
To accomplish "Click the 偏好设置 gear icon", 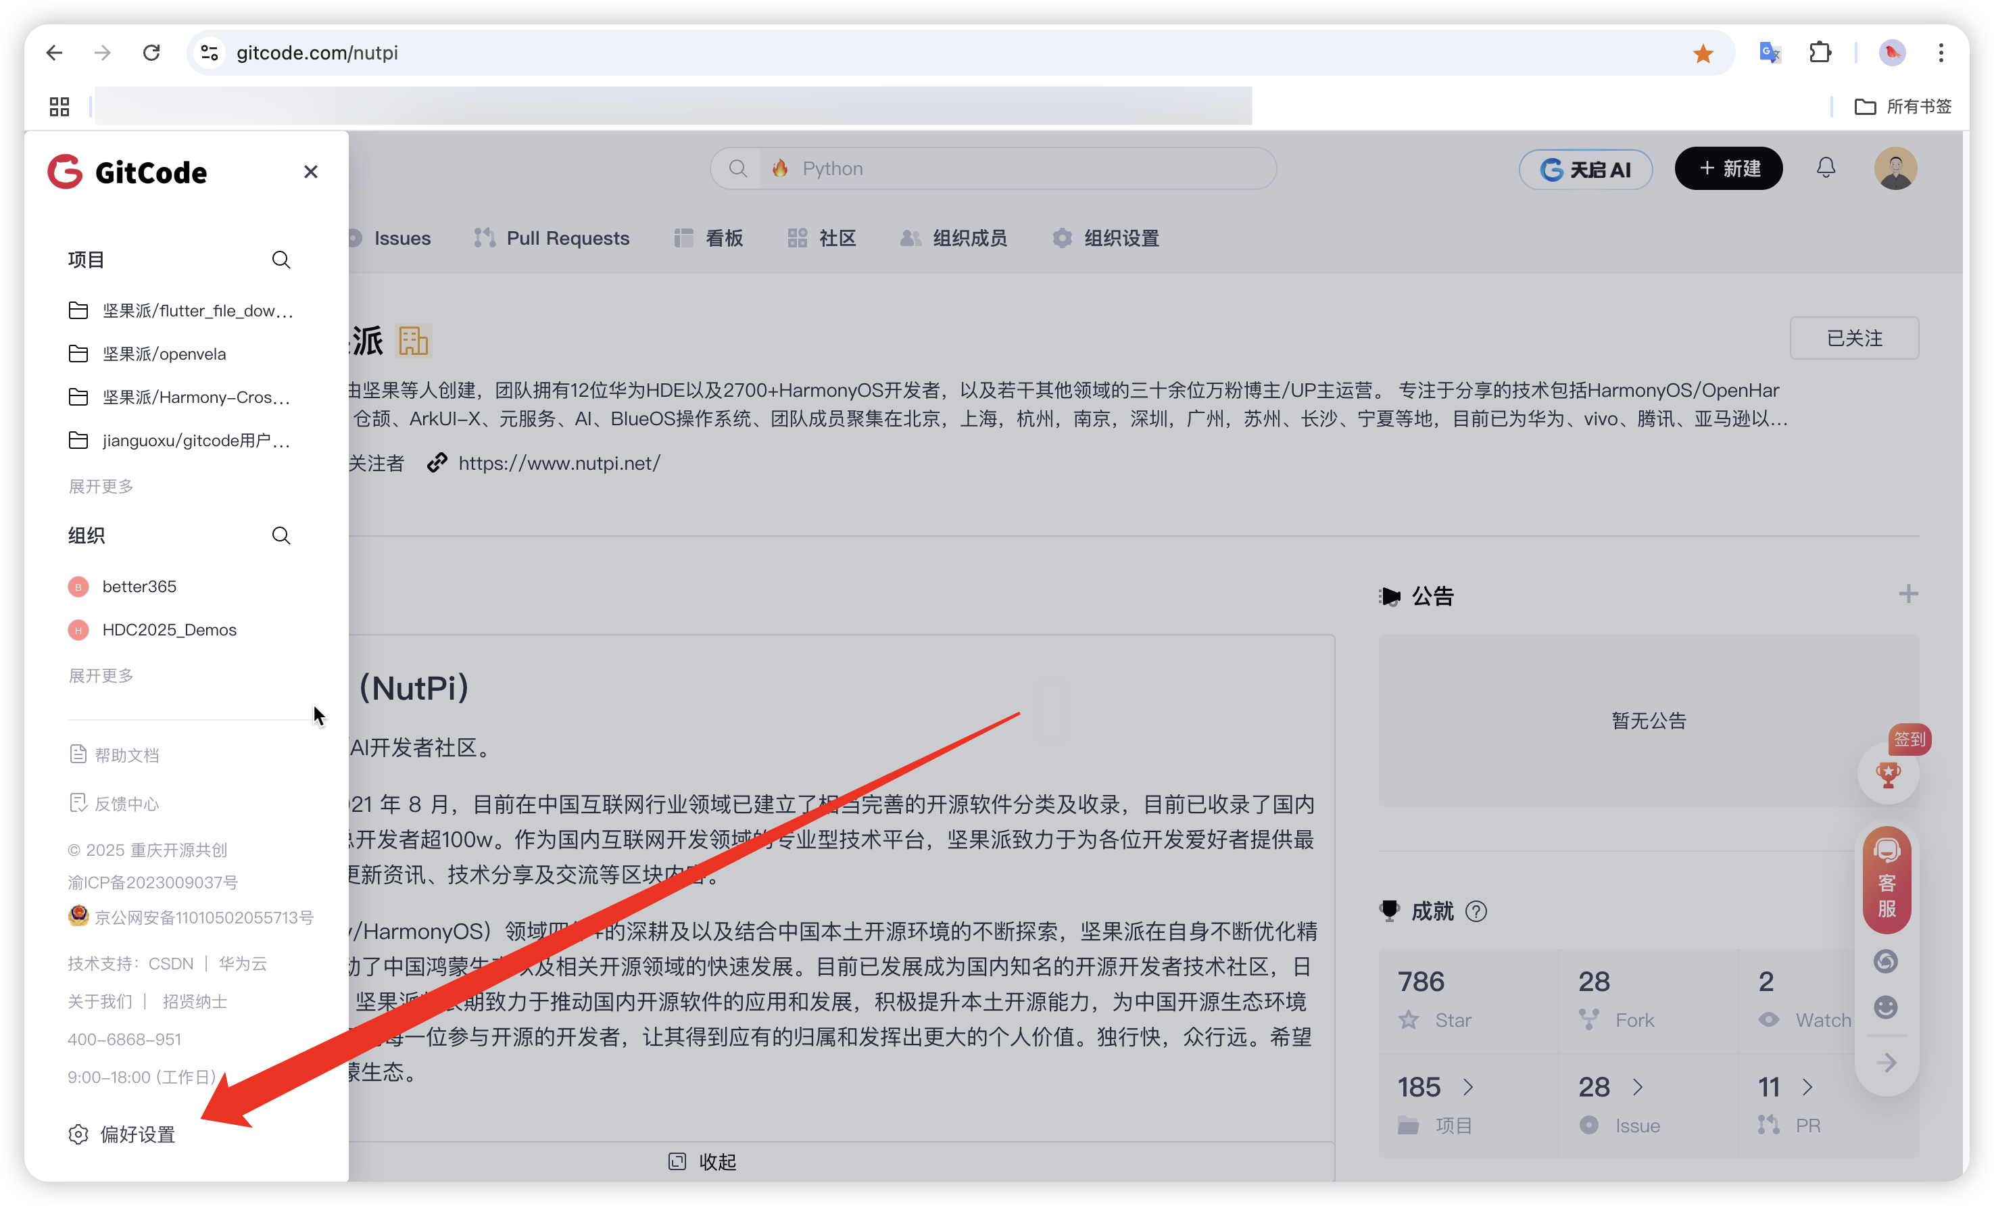I will 78,1135.
